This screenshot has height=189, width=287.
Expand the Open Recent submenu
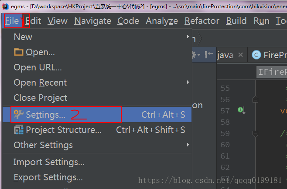pos(188,82)
